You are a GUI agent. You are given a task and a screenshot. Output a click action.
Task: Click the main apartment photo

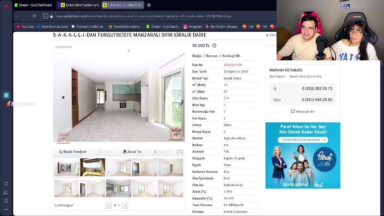[119, 94]
